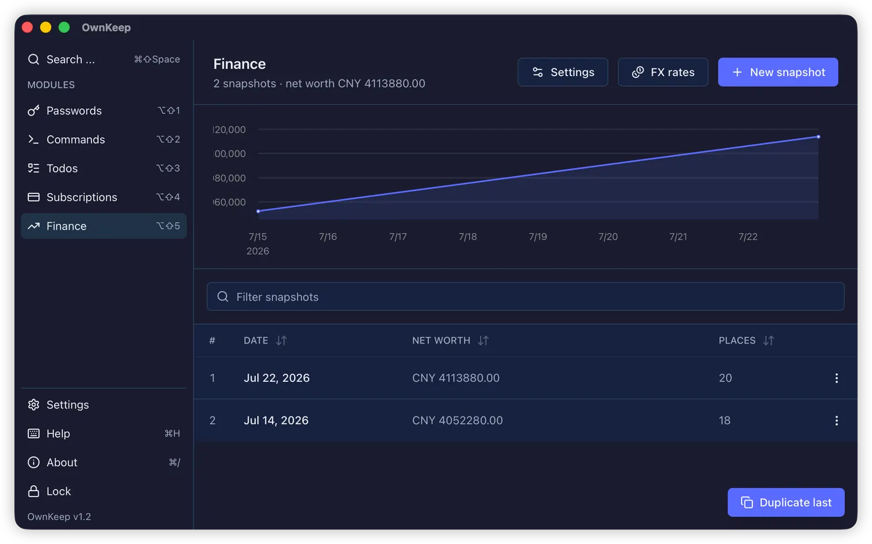Click the Help keyboard icon
The image size is (872, 544).
[34, 434]
